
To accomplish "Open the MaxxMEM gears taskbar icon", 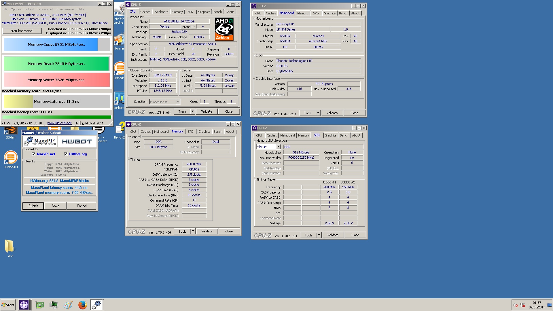I will click(97, 305).
